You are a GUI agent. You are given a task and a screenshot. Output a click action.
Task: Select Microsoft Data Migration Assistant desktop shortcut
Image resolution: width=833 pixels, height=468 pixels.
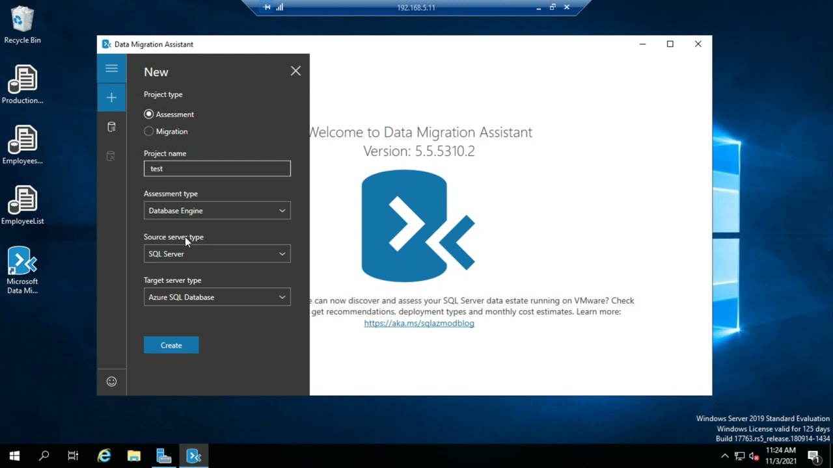click(x=22, y=270)
